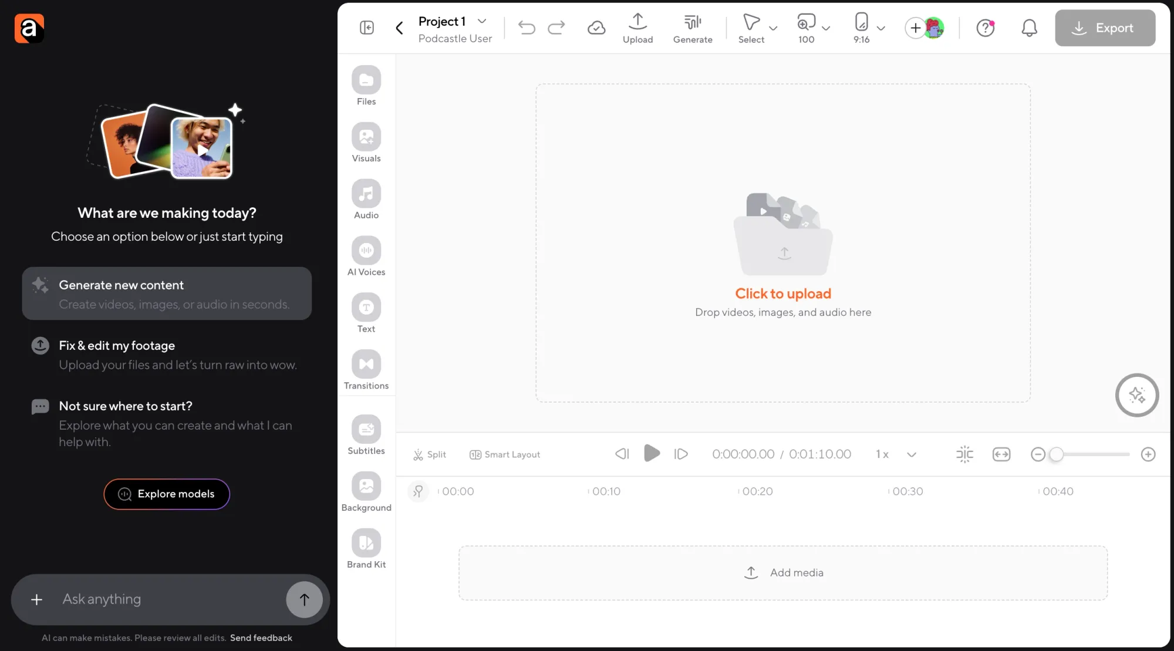Expand the Project 1 name dropdown
1174x651 pixels.
coord(482,21)
